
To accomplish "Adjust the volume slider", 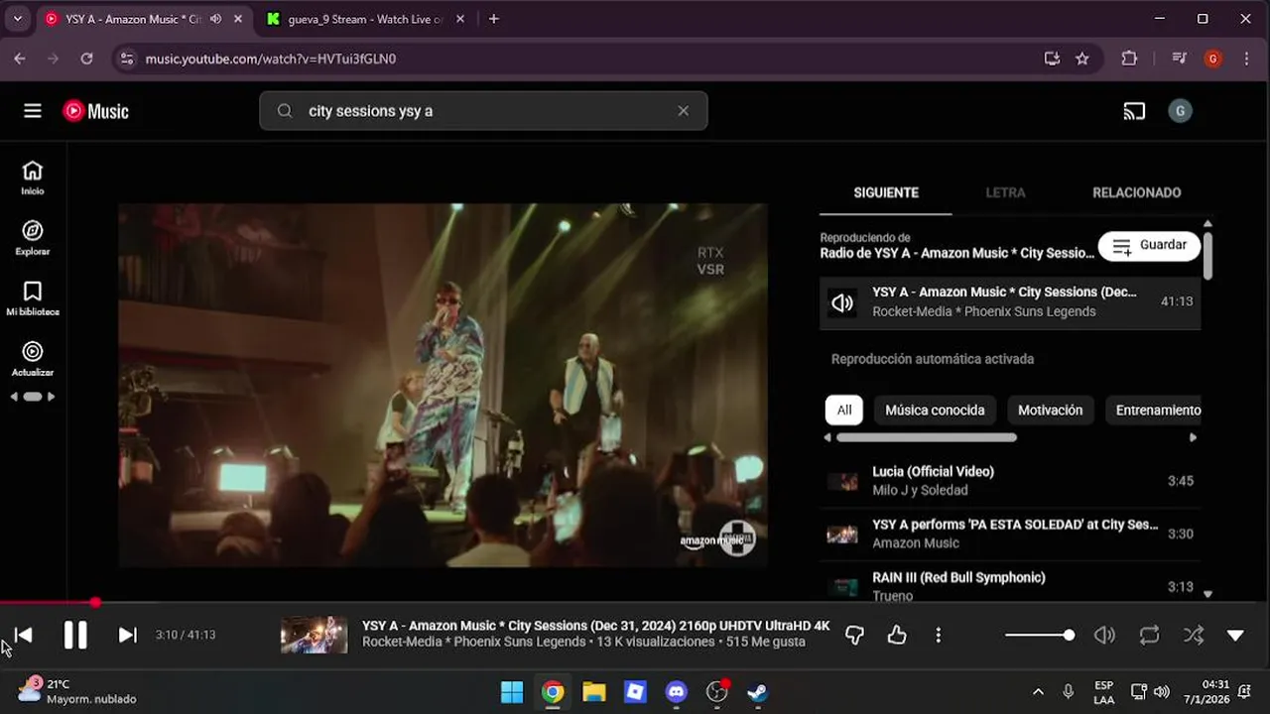I will pos(1039,636).
